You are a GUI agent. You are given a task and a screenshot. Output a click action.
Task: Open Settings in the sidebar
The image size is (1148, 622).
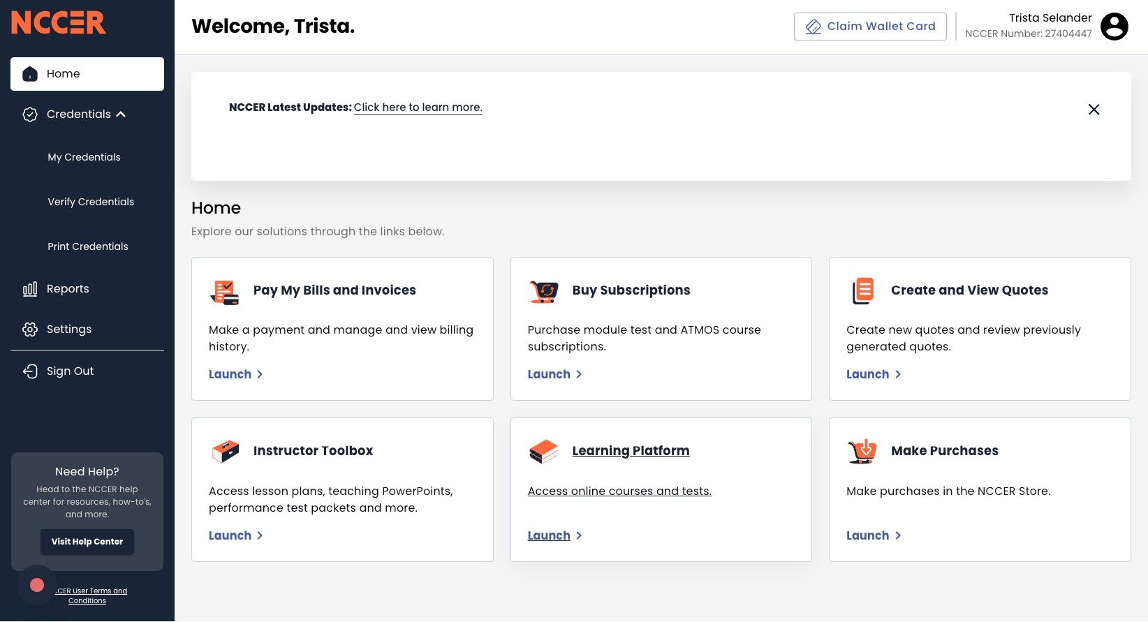pyautogui.click(x=68, y=329)
